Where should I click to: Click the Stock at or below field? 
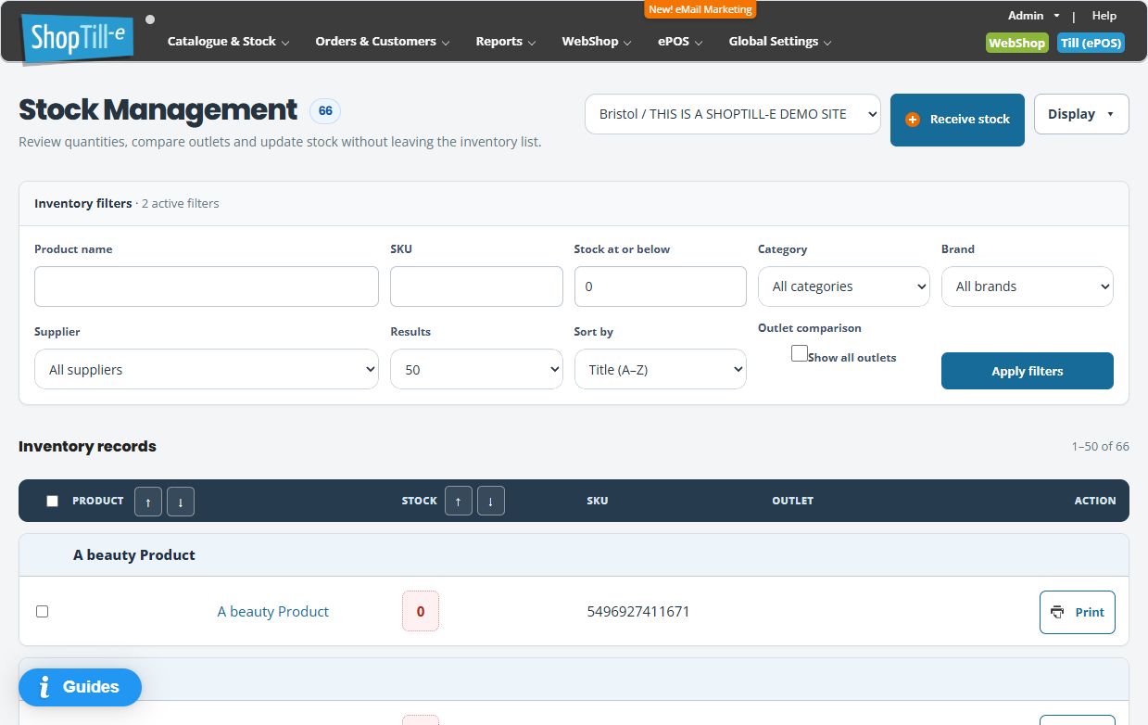click(661, 286)
